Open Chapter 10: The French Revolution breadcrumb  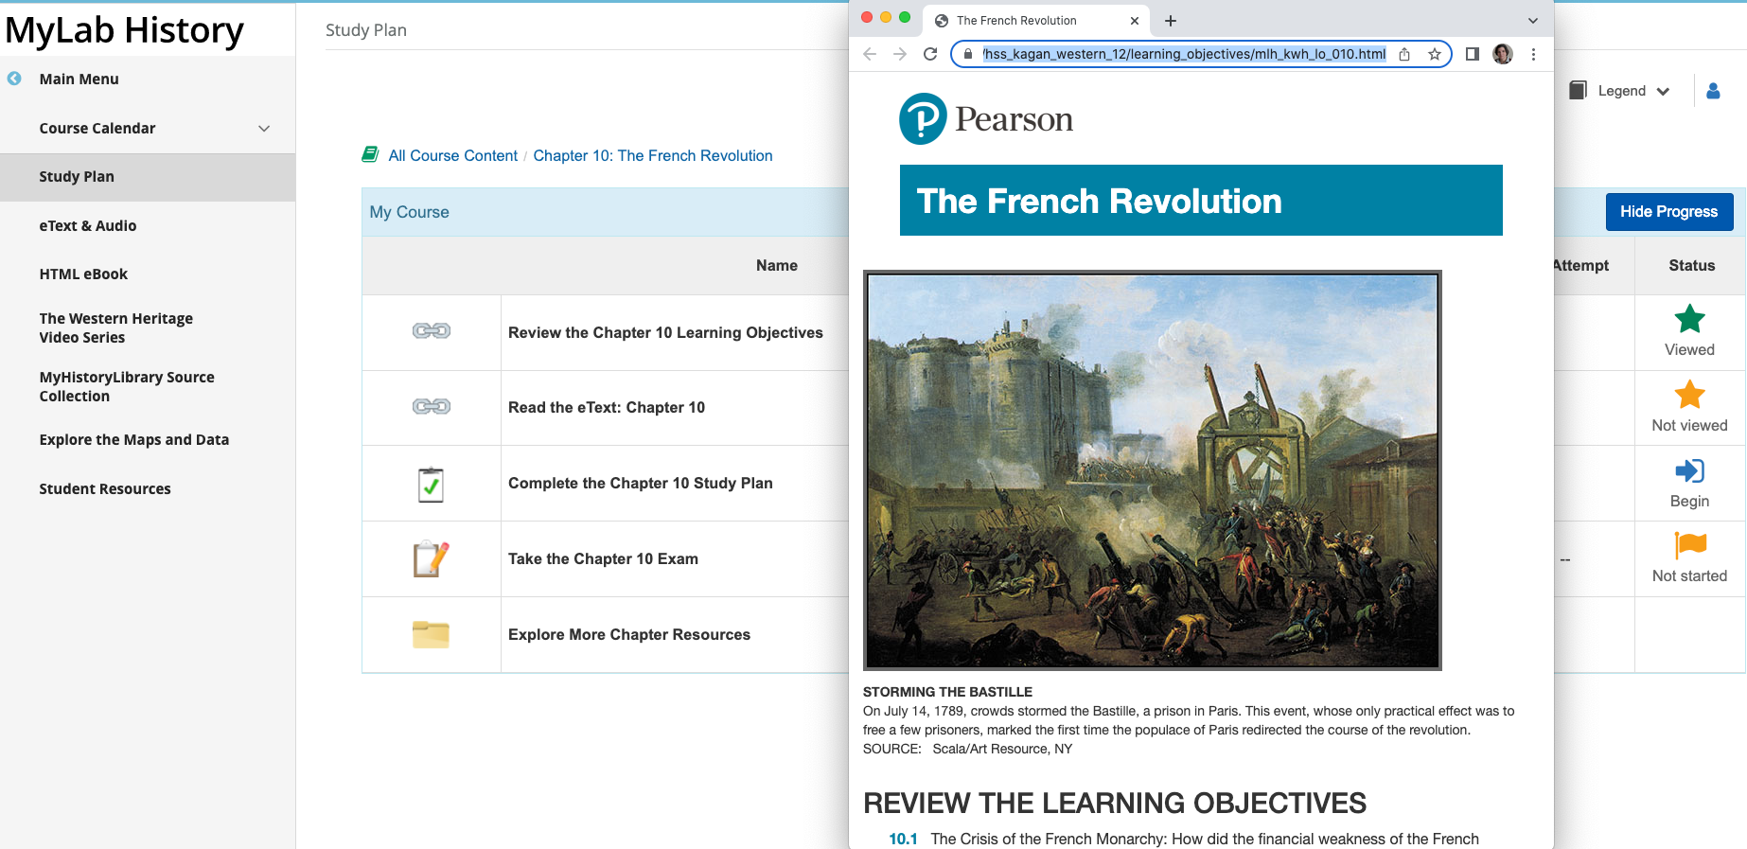tap(653, 155)
